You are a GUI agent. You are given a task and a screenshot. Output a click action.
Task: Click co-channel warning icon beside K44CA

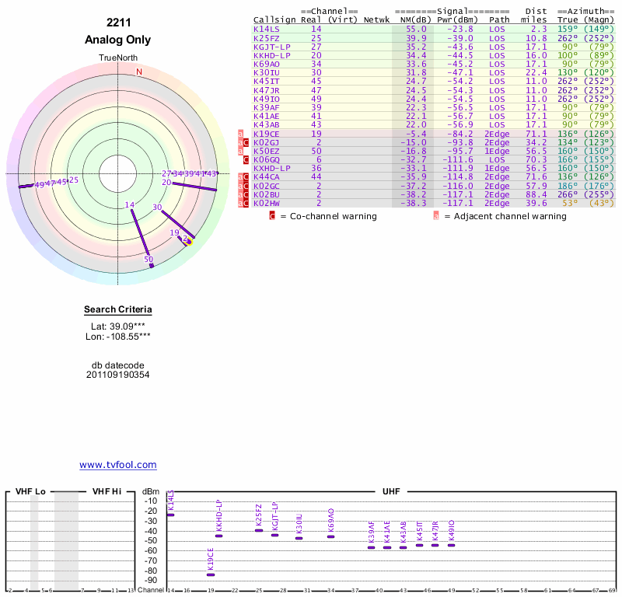point(246,176)
